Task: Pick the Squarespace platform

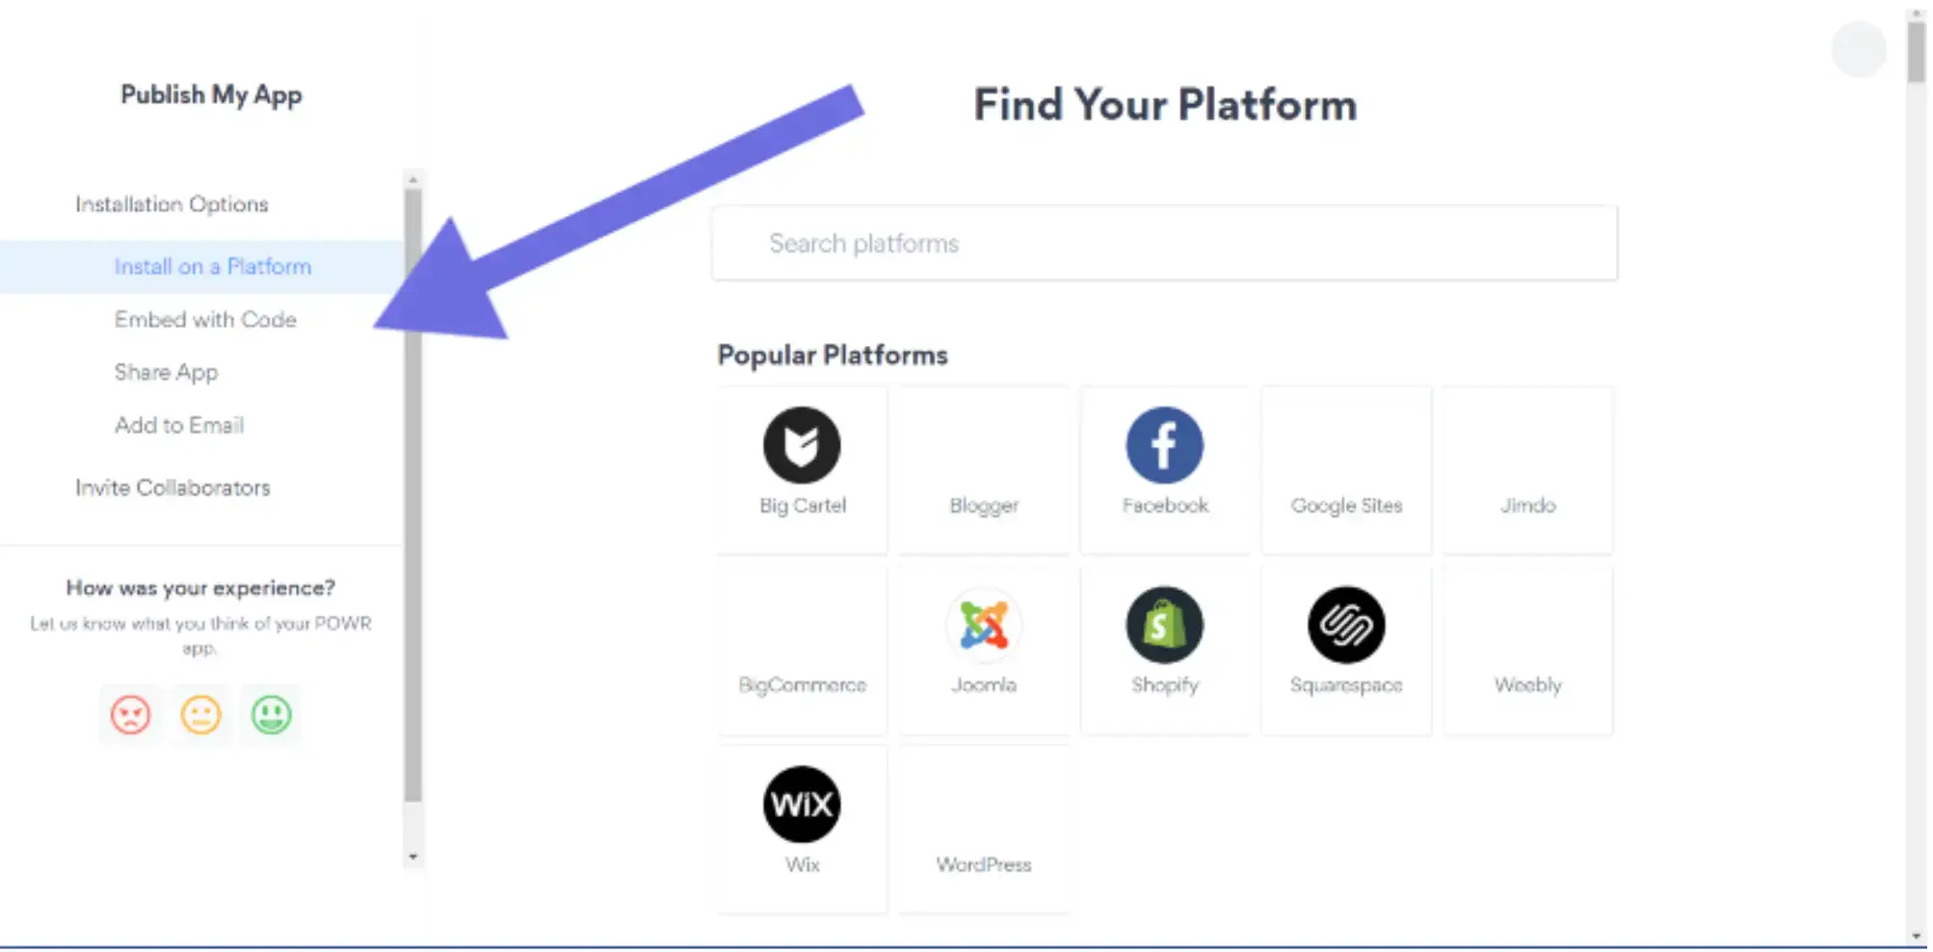Action: point(1345,648)
